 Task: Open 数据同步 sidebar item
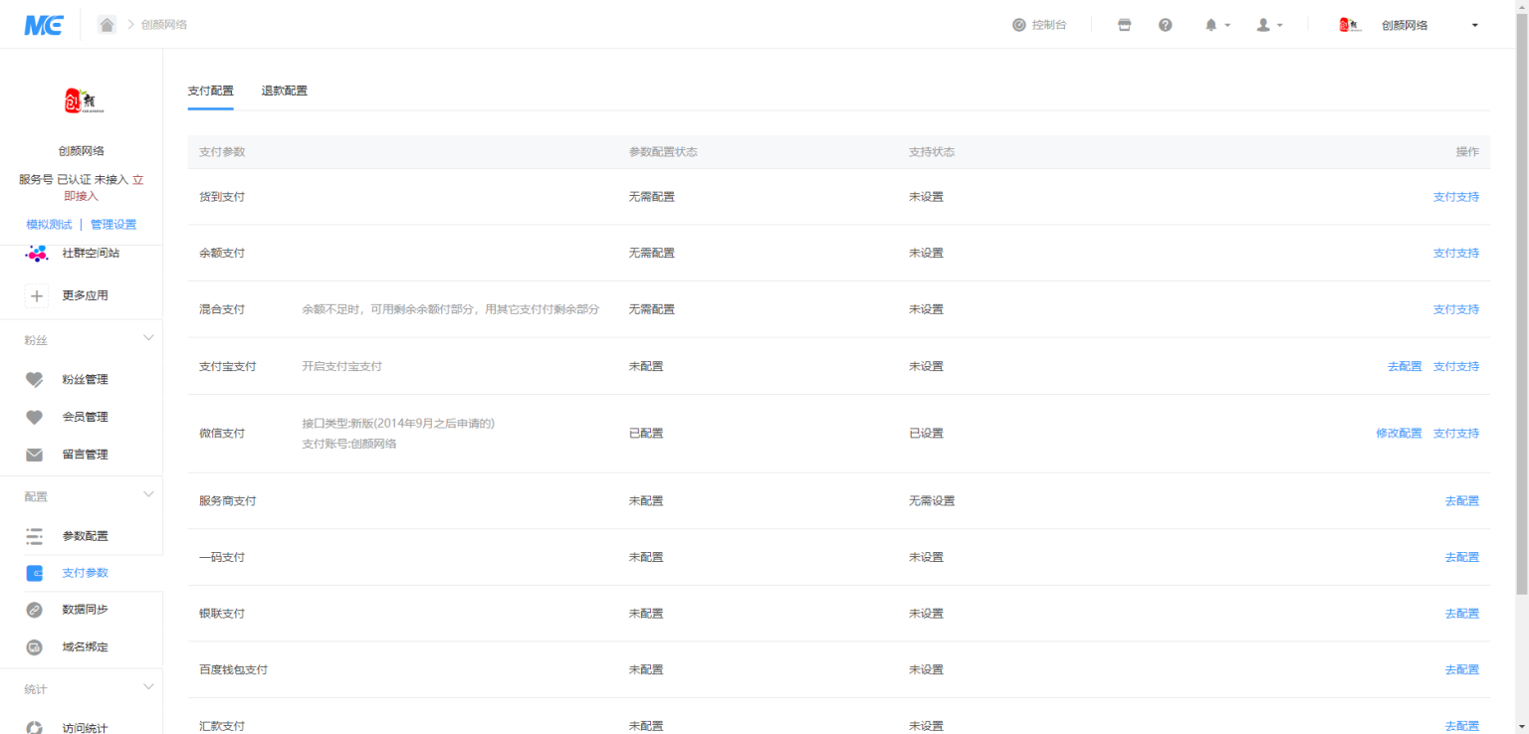point(85,610)
